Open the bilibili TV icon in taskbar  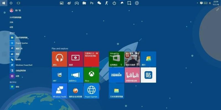tap(77, 3)
